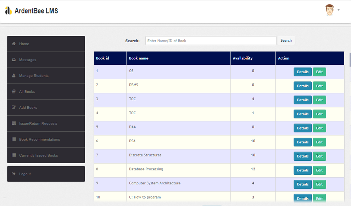Image resolution: width=351 pixels, height=206 pixels.
Task: Edit the Database Processing book
Action: (x=319, y=170)
